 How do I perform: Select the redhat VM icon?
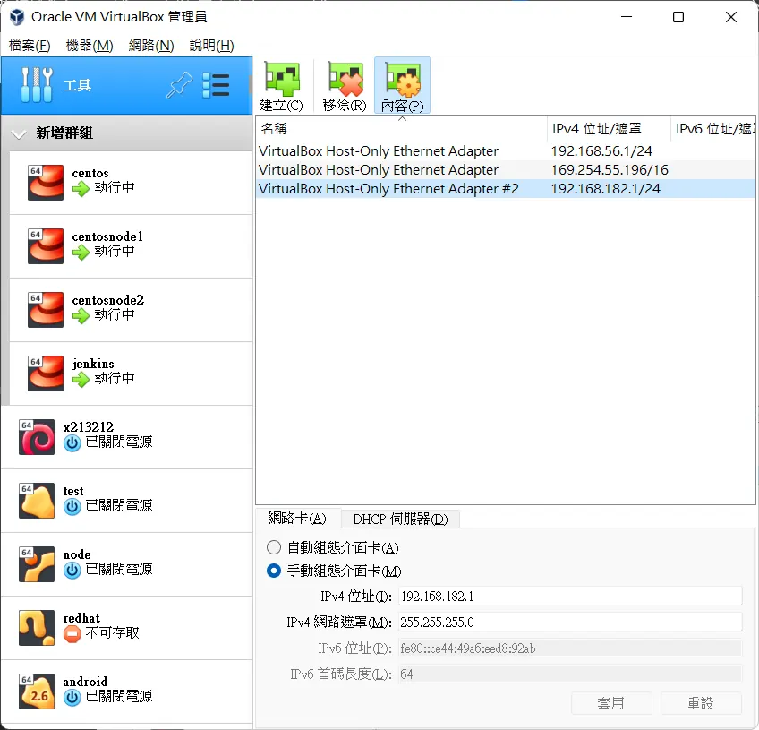[37, 627]
